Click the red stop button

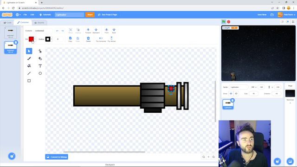coord(229,22)
